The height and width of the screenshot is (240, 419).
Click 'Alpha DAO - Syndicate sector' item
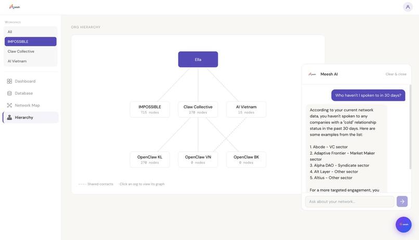(x=339, y=166)
